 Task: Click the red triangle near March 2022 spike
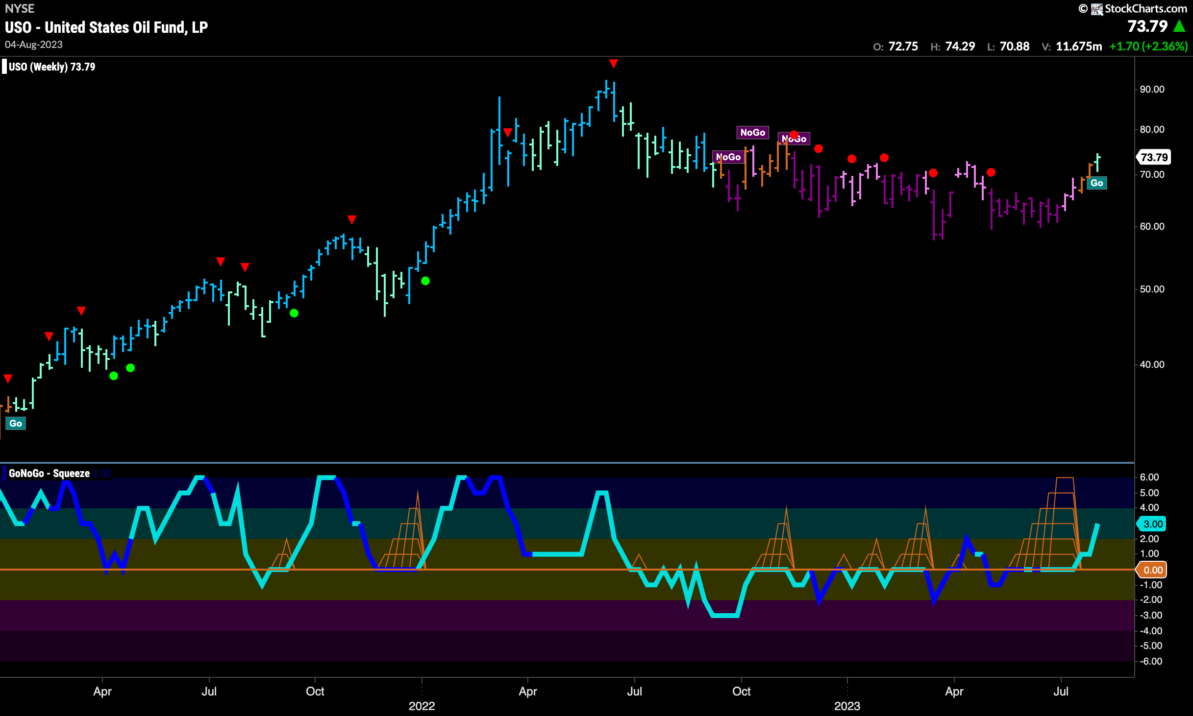click(x=508, y=132)
